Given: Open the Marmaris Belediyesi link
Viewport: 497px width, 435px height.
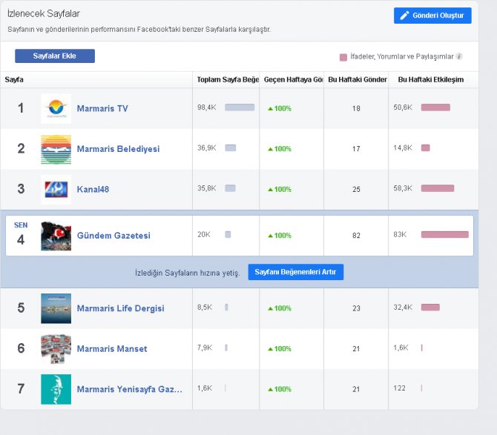Looking at the screenshot, I should click(118, 149).
